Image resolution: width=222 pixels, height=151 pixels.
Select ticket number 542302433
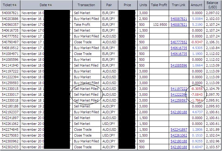click(x=10, y=147)
